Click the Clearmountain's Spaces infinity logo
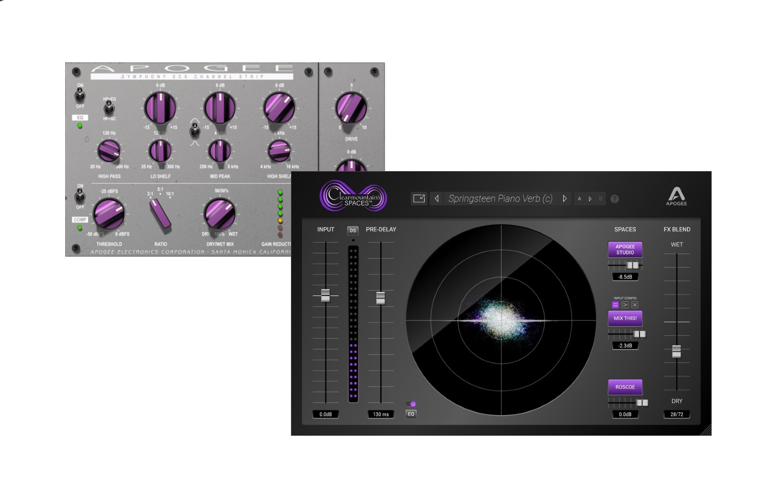The height and width of the screenshot is (495, 772). coord(353,196)
